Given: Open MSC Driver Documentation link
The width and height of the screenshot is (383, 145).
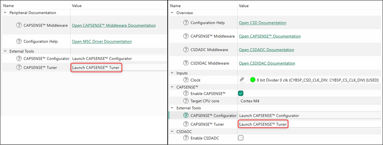Looking at the screenshot, I should pos(102,41).
